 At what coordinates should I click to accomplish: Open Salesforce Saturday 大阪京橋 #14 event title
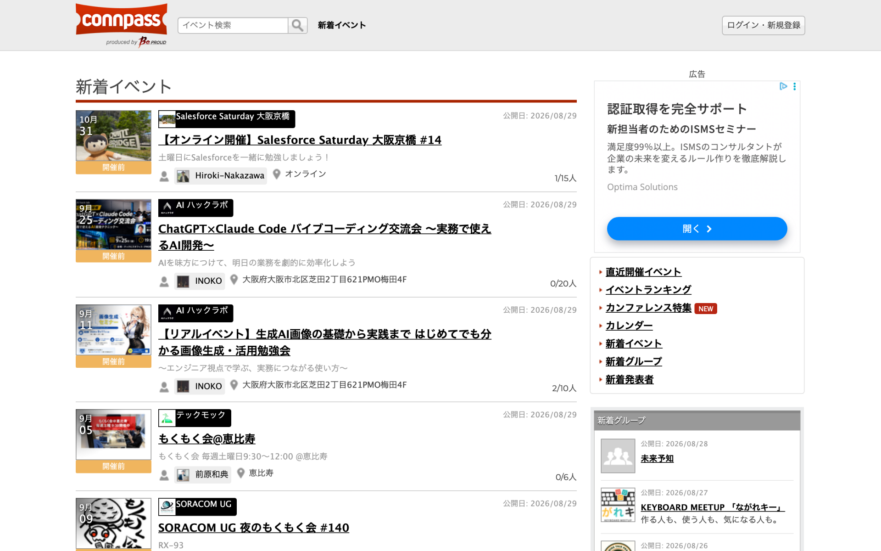(300, 140)
